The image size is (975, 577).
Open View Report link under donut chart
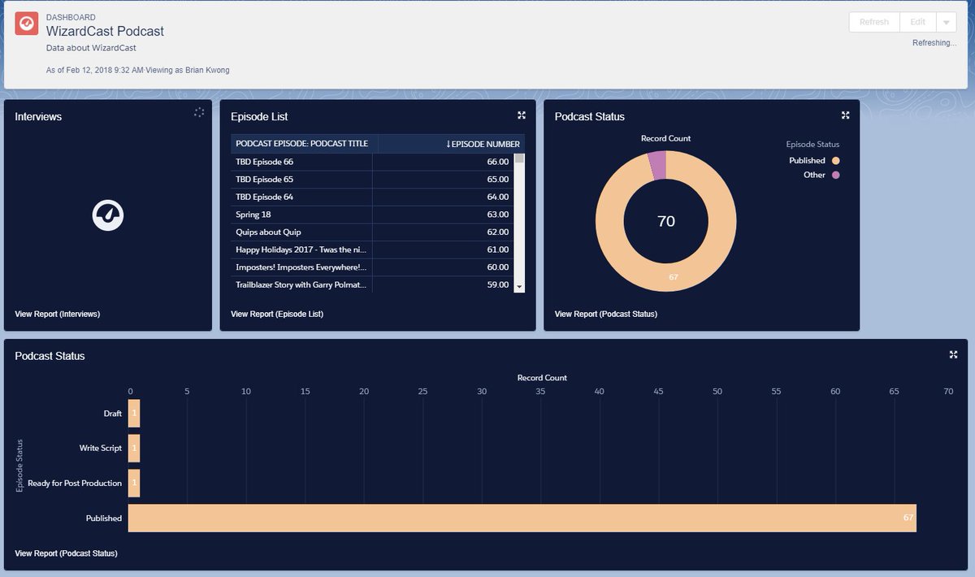[606, 314]
